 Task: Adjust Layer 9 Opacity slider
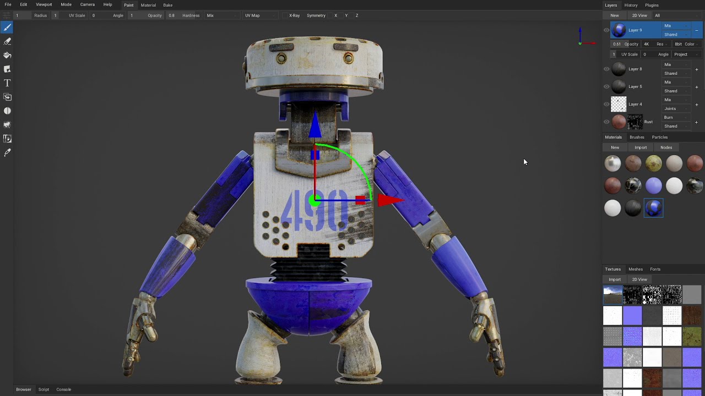click(x=625, y=44)
